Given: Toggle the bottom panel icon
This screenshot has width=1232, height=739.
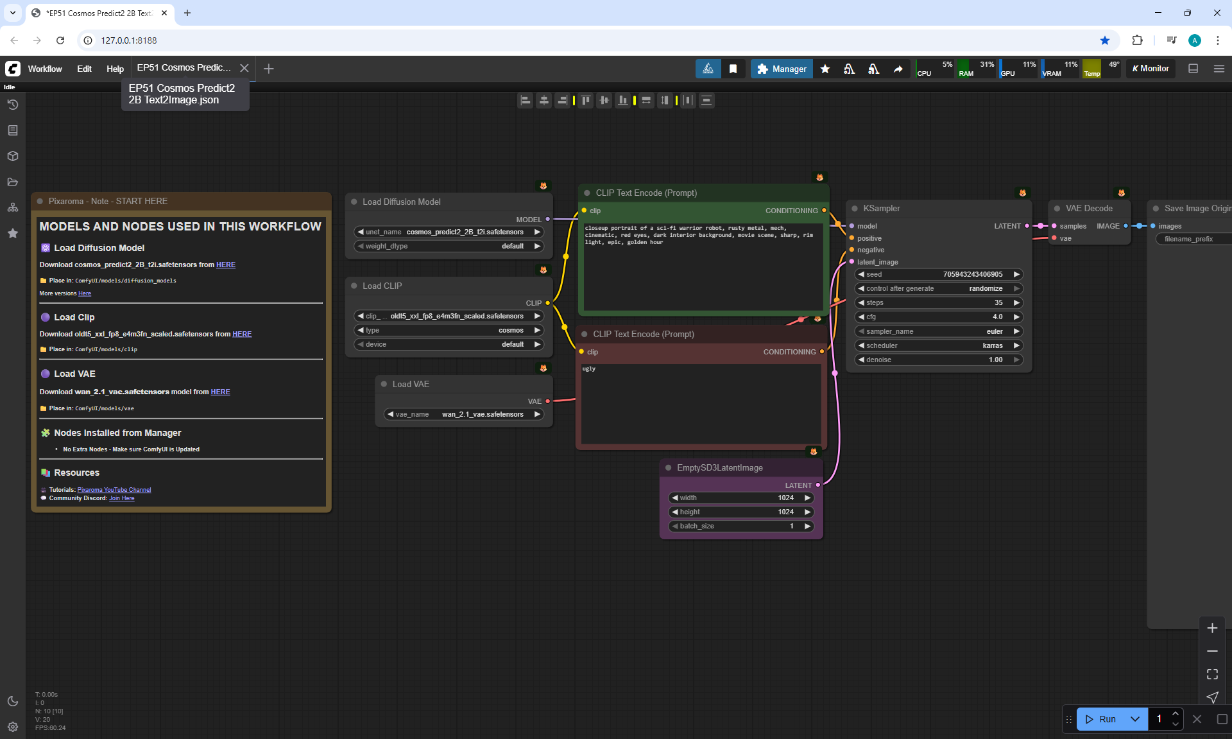Looking at the screenshot, I should [x=1193, y=69].
